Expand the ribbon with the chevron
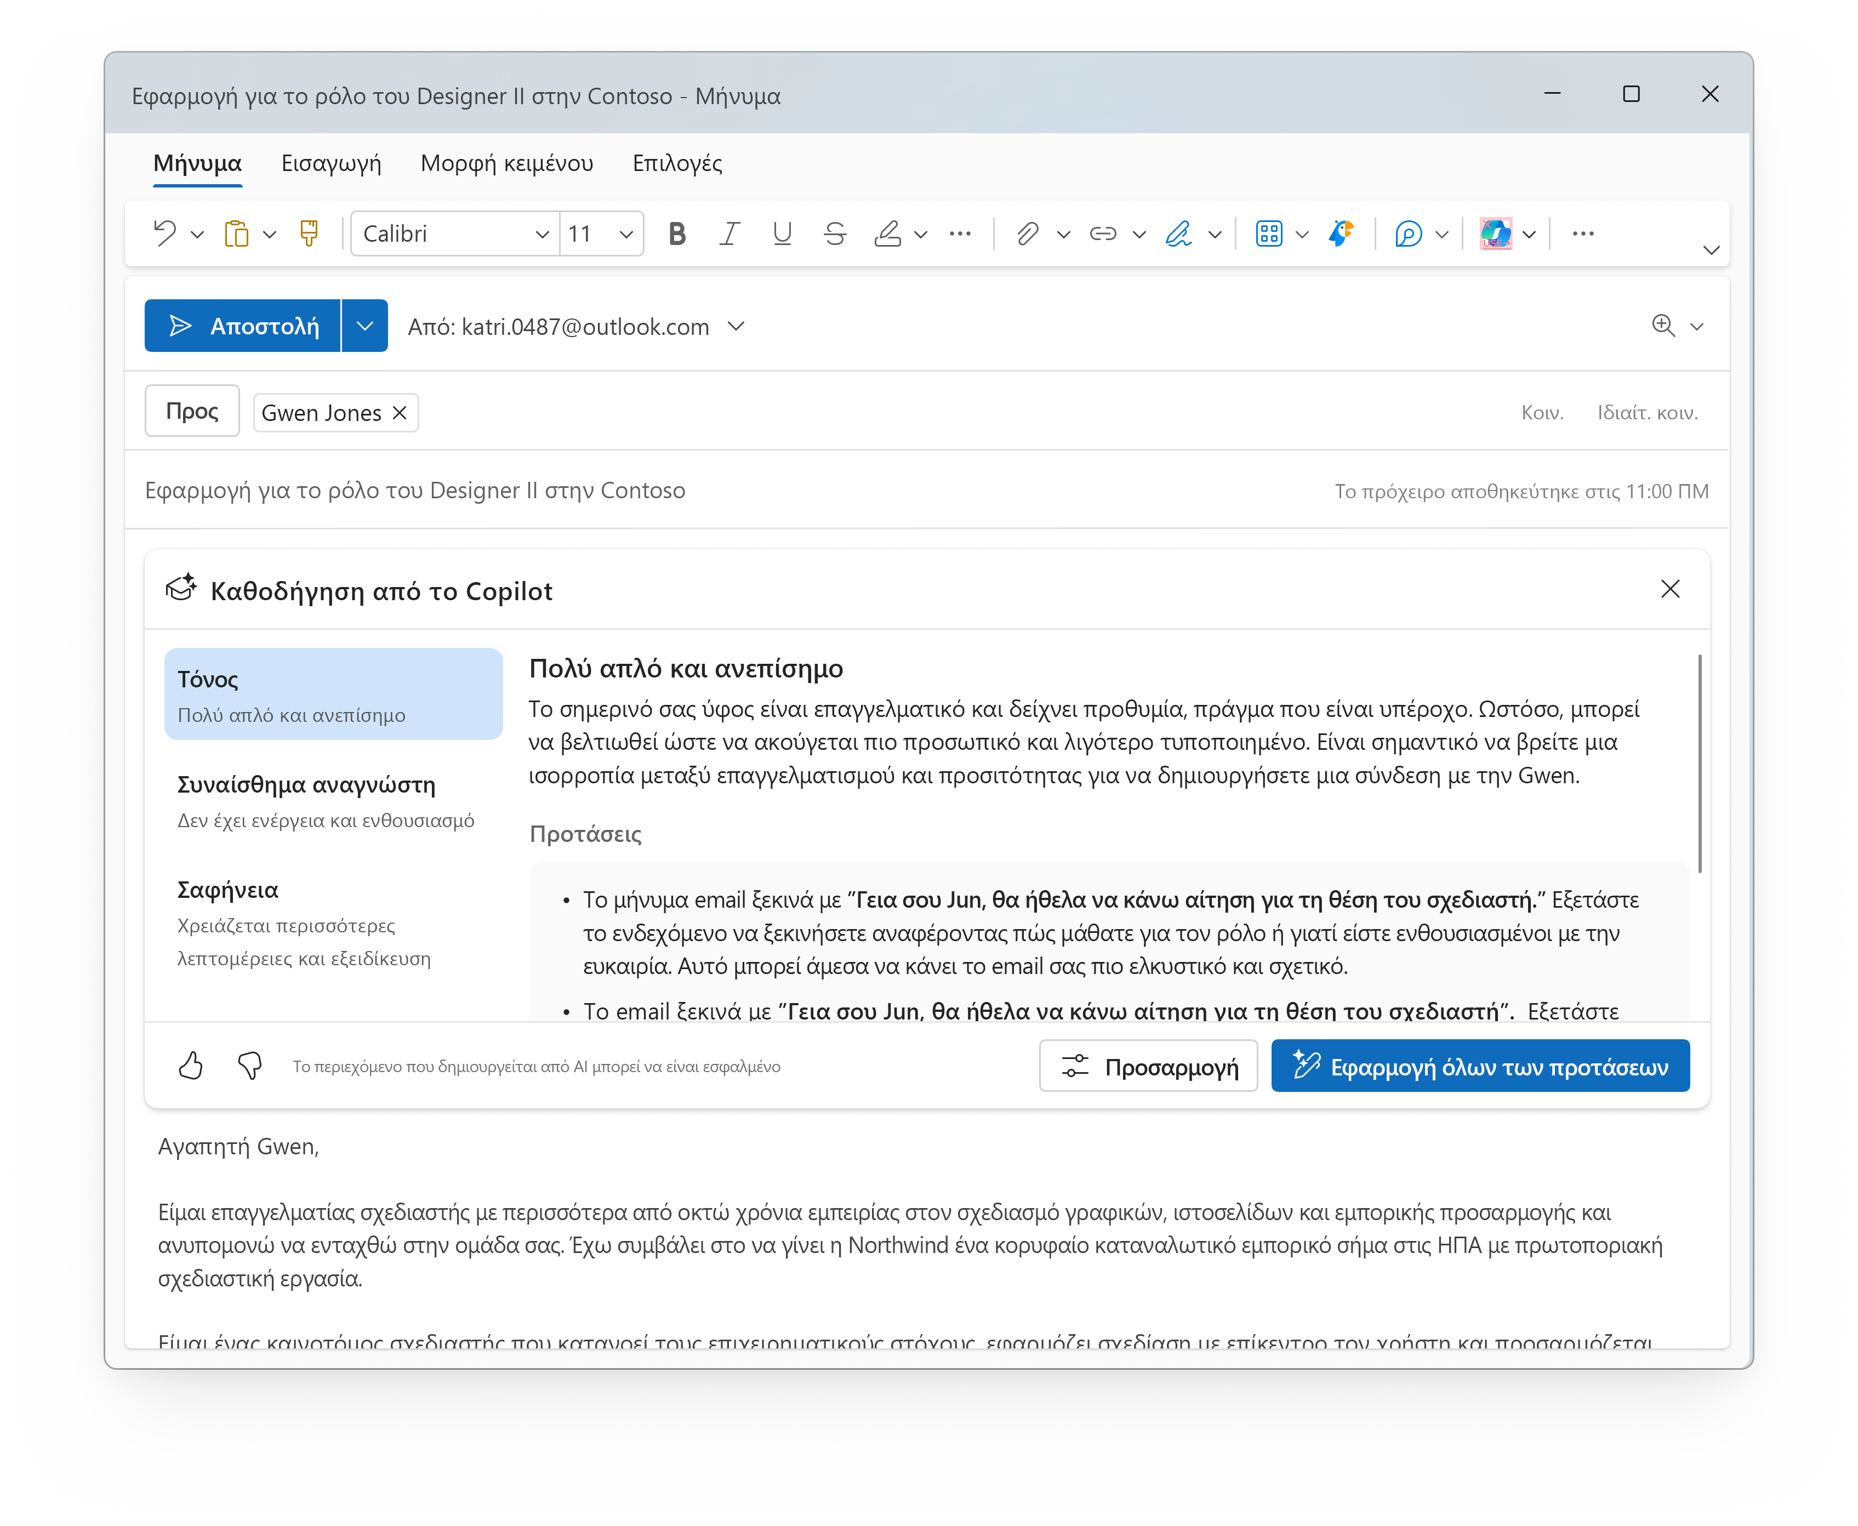 1711,250
